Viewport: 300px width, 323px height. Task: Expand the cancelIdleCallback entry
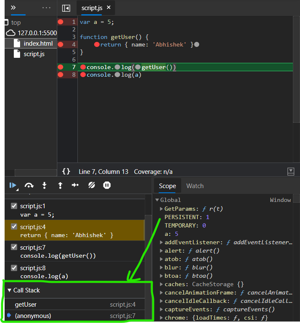click(162, 301)
